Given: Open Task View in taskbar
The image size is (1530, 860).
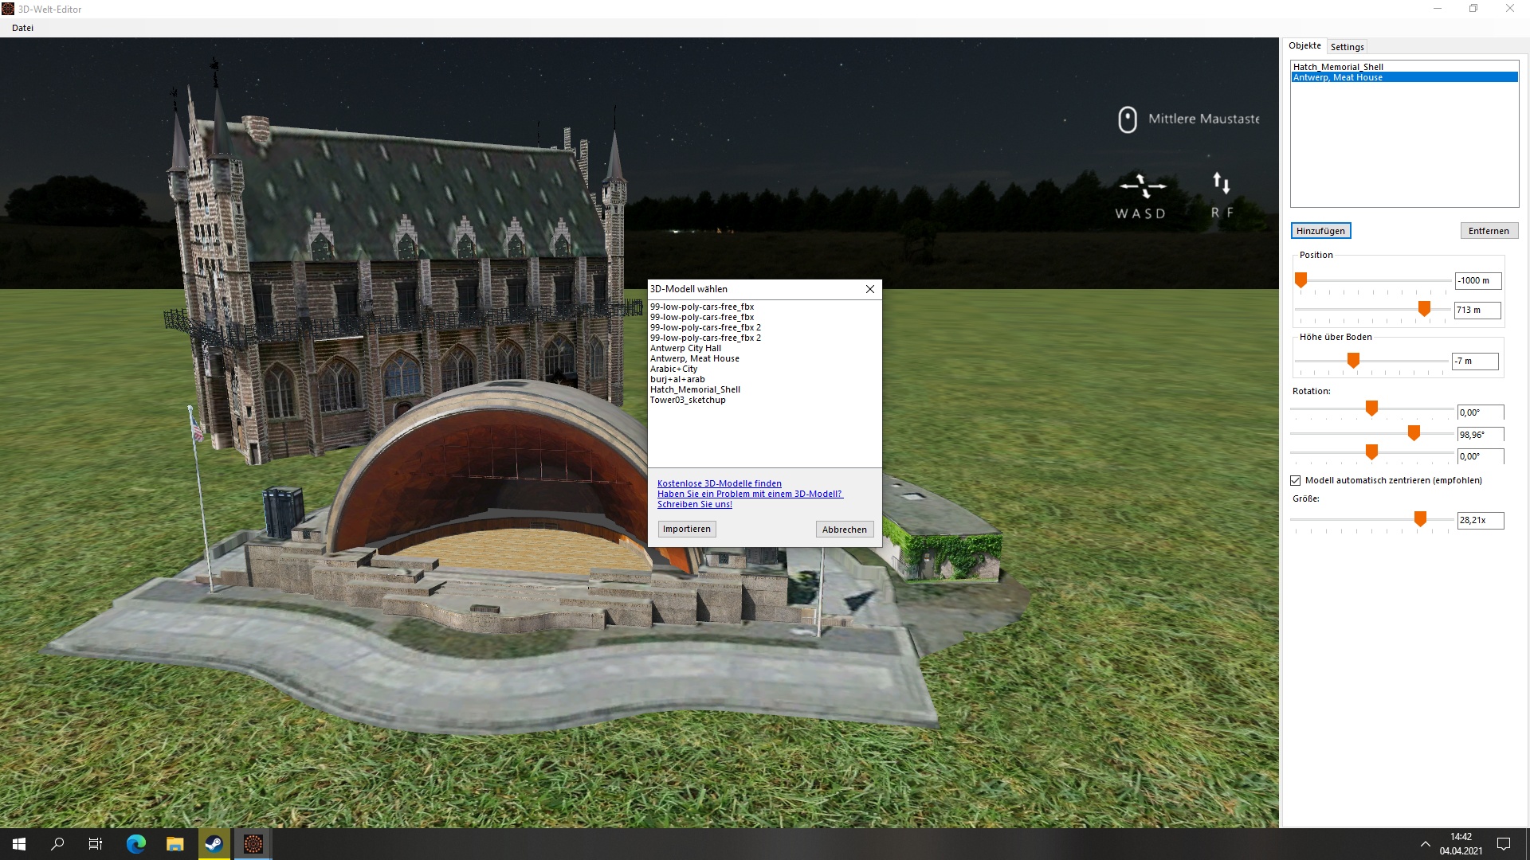Looking at the screenshot, I should 96,844.
